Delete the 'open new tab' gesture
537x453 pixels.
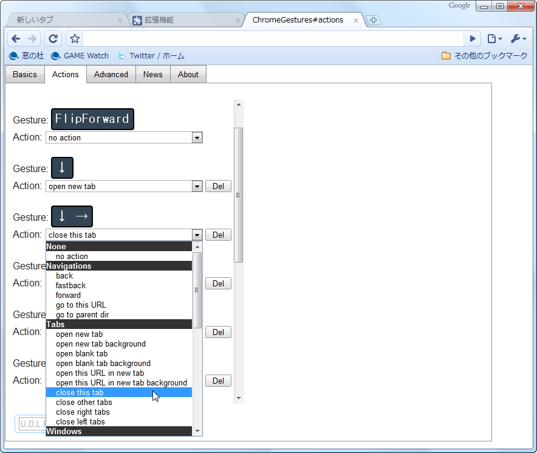pos(218,186)
